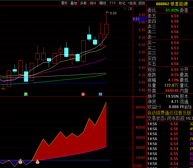The width and height of the screenshot is (193, 168).
Task: Click the small panel icon beside the diamond
Action: coord(129,9)
